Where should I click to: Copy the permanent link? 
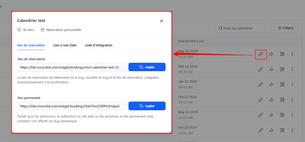coord(147,106)
